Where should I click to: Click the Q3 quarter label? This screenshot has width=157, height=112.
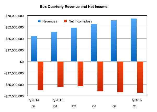94,106
